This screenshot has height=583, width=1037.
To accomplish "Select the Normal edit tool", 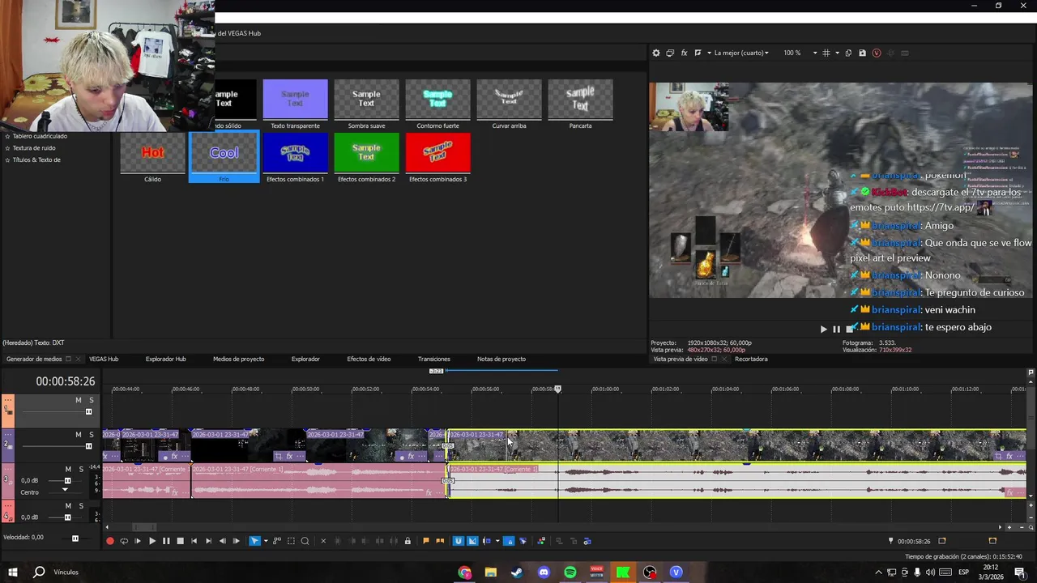I will pyautogui.click(x=254, y=541).
